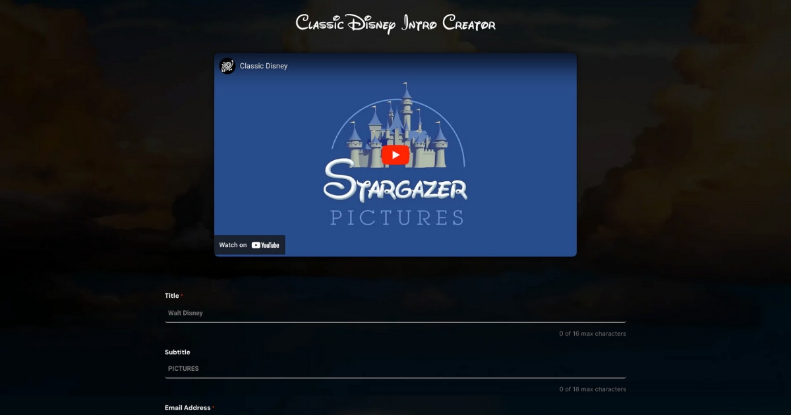
Task: Play the Classic Disney video
Action: pos(395,155)
